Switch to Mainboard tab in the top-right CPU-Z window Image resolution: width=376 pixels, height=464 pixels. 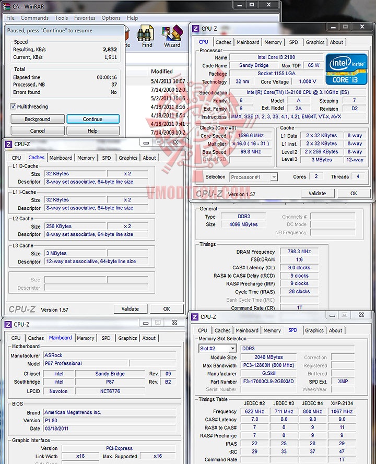[x=248, y=42]
